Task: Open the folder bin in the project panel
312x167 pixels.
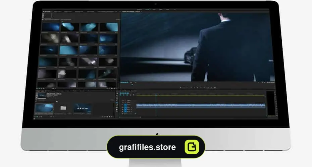Action: [x=63, y=108]
